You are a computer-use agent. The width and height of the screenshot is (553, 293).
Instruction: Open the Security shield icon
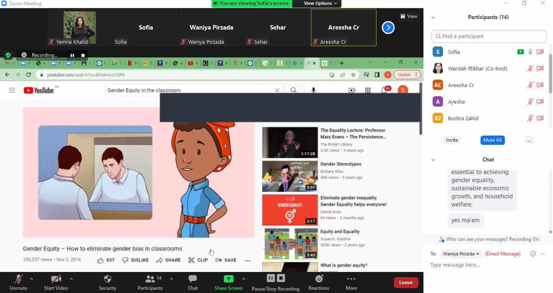(107, 279)
